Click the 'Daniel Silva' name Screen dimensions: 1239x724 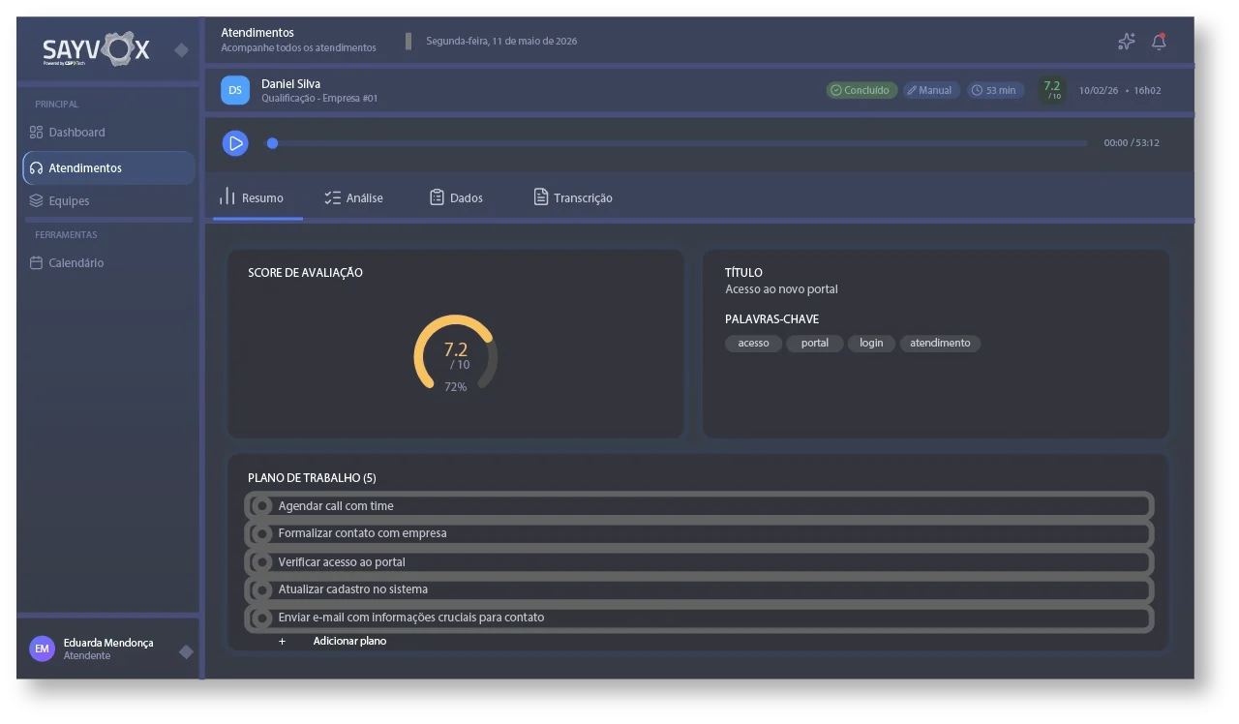point(290,84)
